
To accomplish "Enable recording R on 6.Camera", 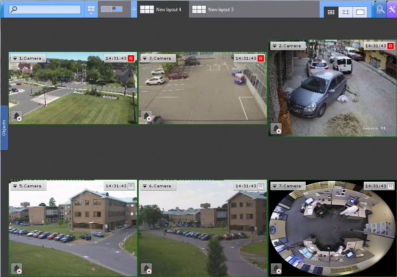I will click(261, 186).
